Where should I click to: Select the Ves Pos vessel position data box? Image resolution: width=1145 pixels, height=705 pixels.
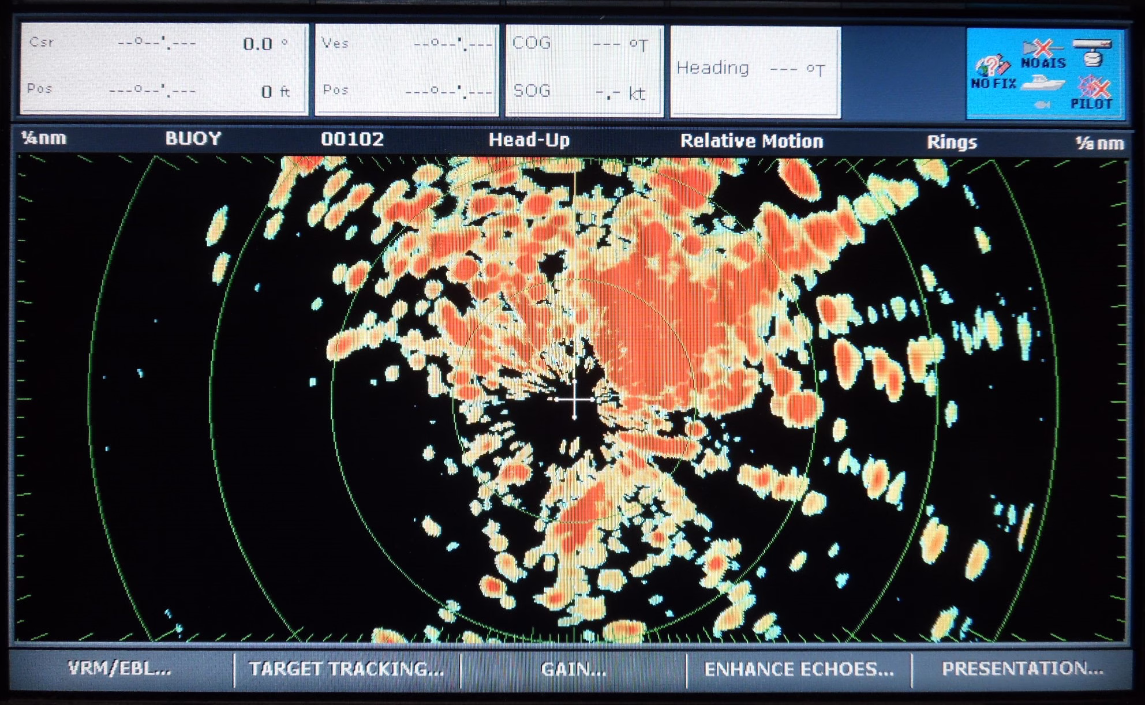406,69
